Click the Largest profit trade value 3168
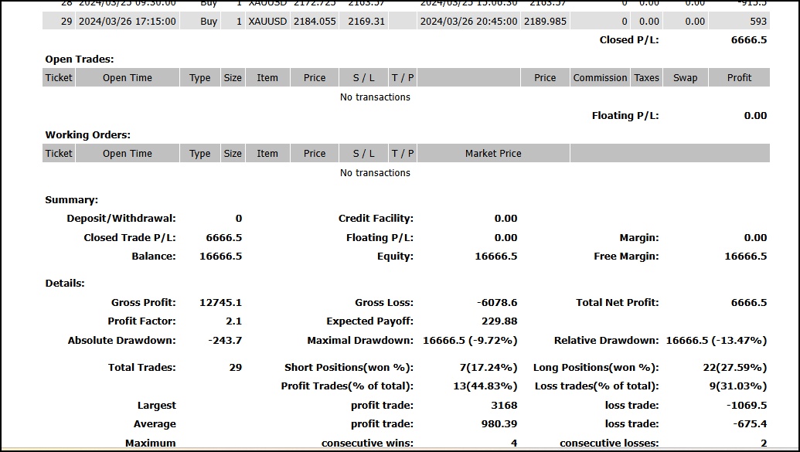 504,406
